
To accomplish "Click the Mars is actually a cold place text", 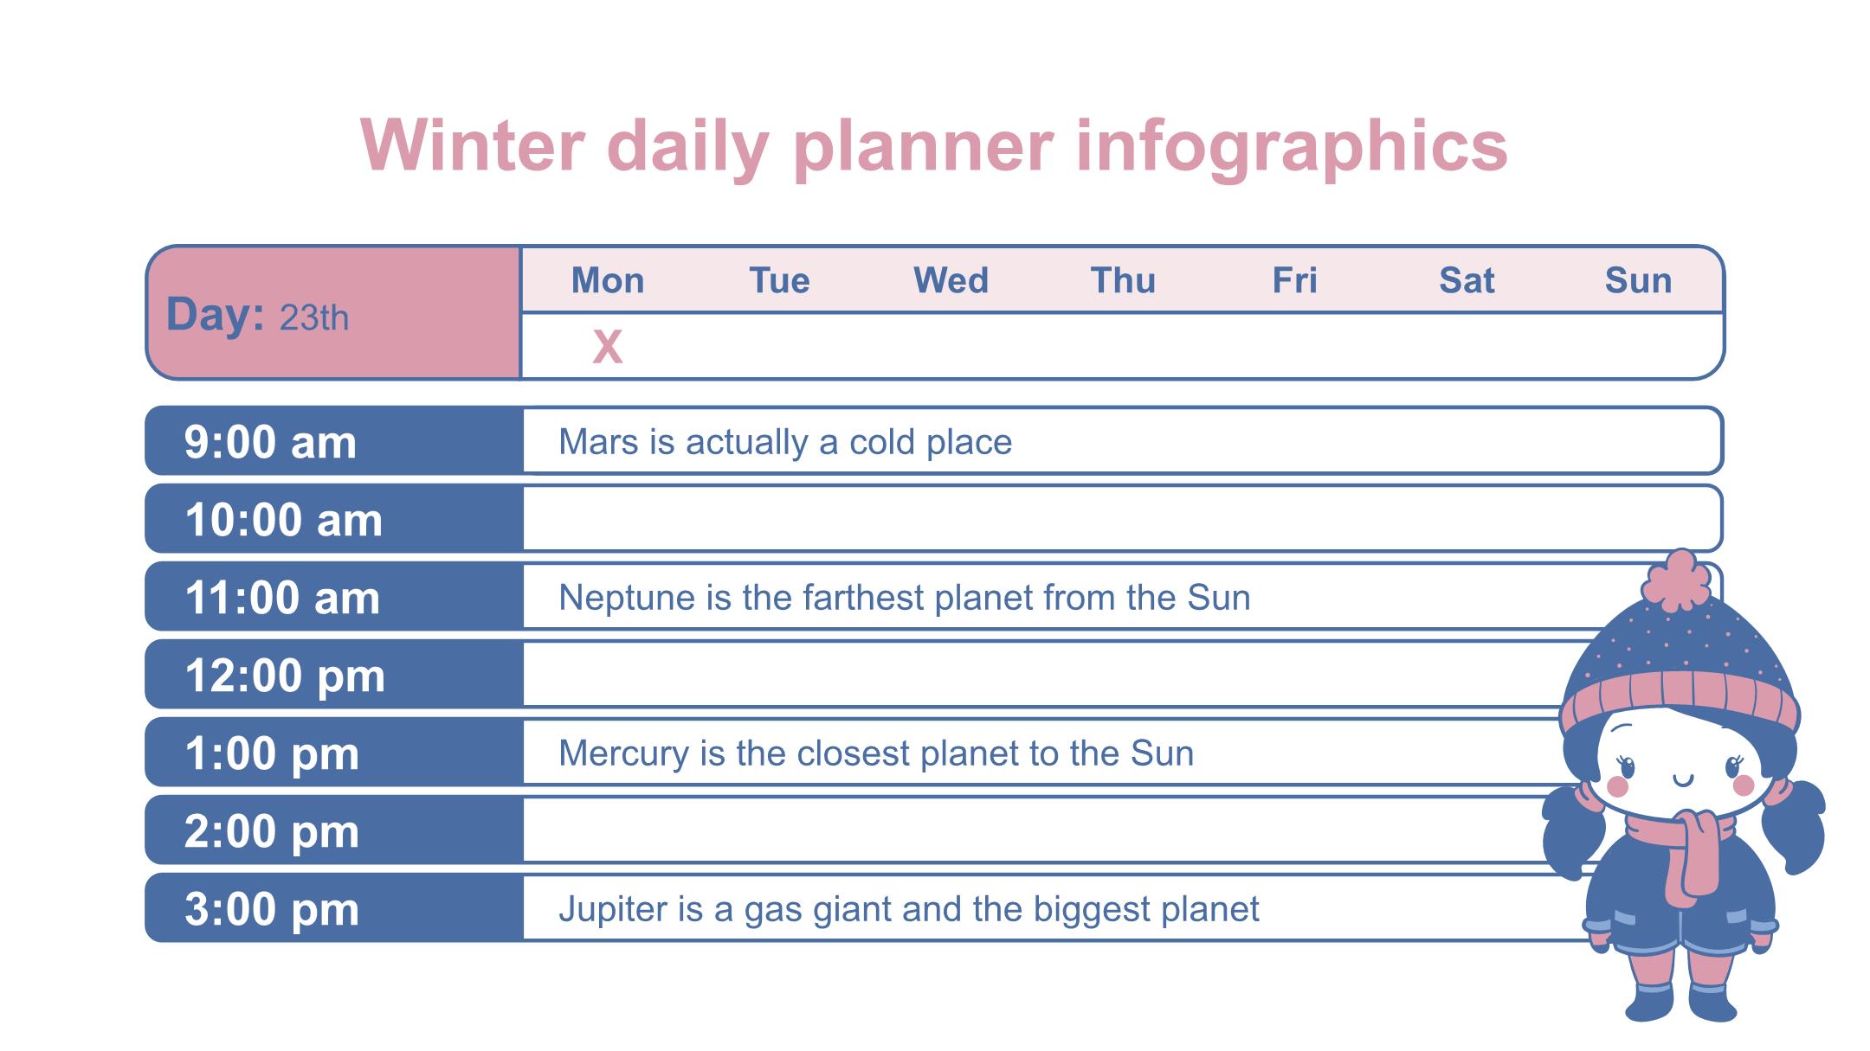I will click(784, 442).
